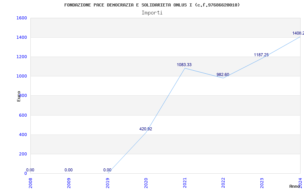
Task: Click the 2021 x-axis year label
Action: (x=185, y=183)
